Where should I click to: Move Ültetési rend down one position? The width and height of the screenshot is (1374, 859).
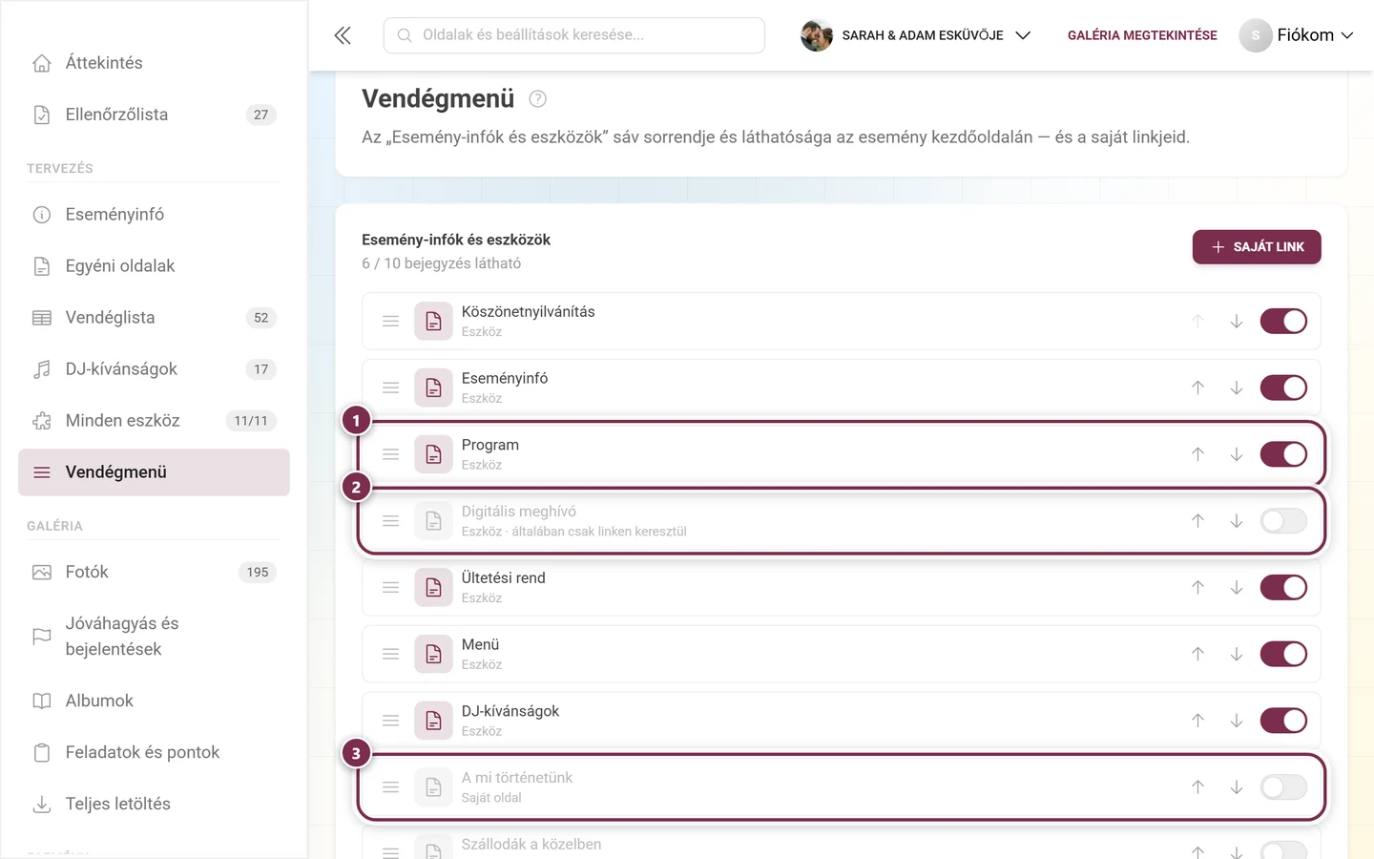1237,588
